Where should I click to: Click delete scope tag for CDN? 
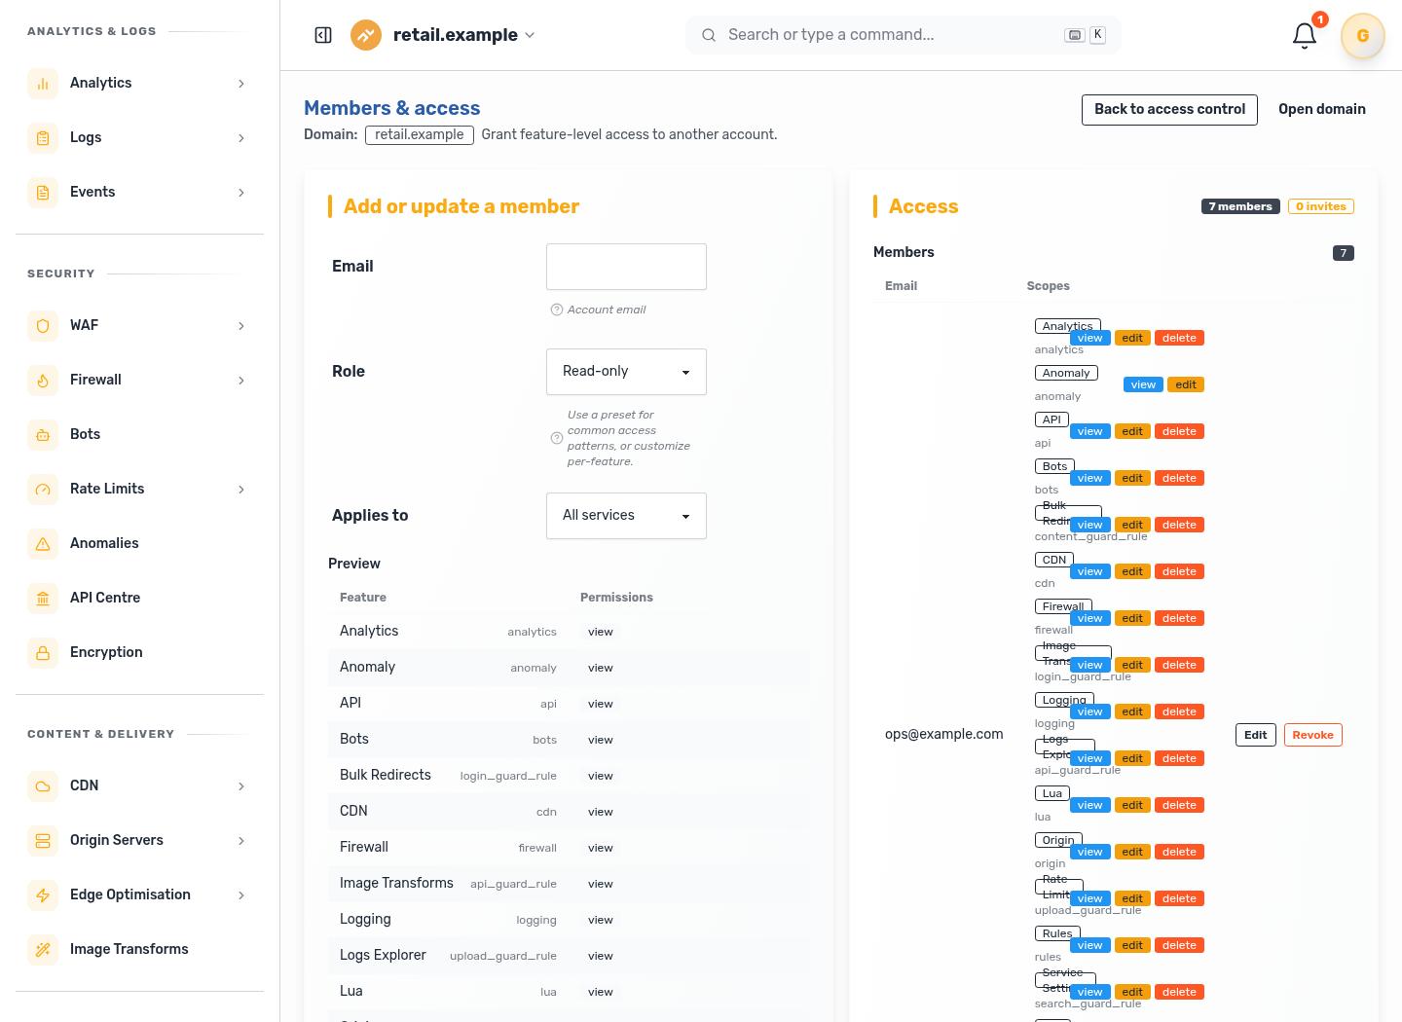pos(1179,571)
